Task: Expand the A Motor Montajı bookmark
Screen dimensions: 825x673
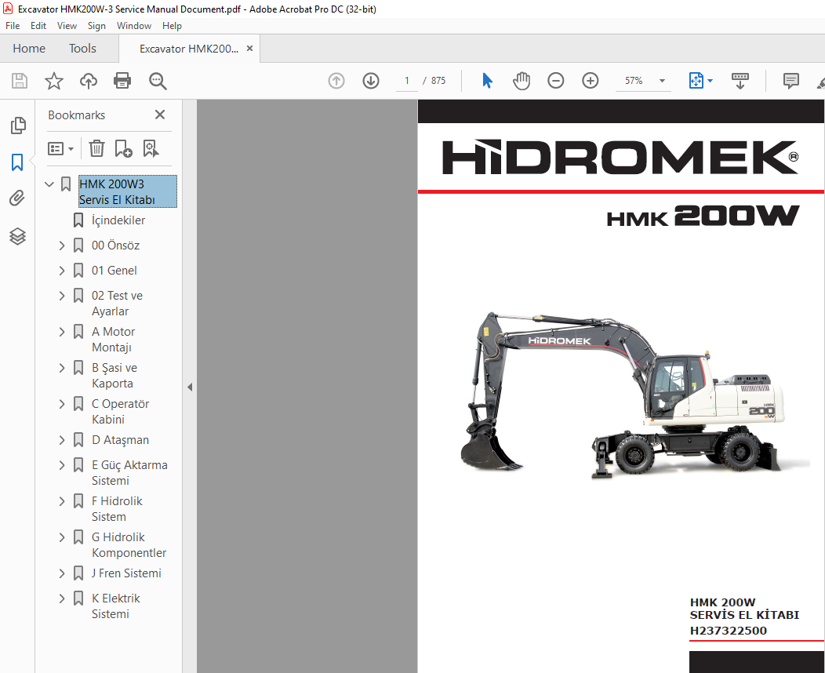Action: [x=62, y=332]
